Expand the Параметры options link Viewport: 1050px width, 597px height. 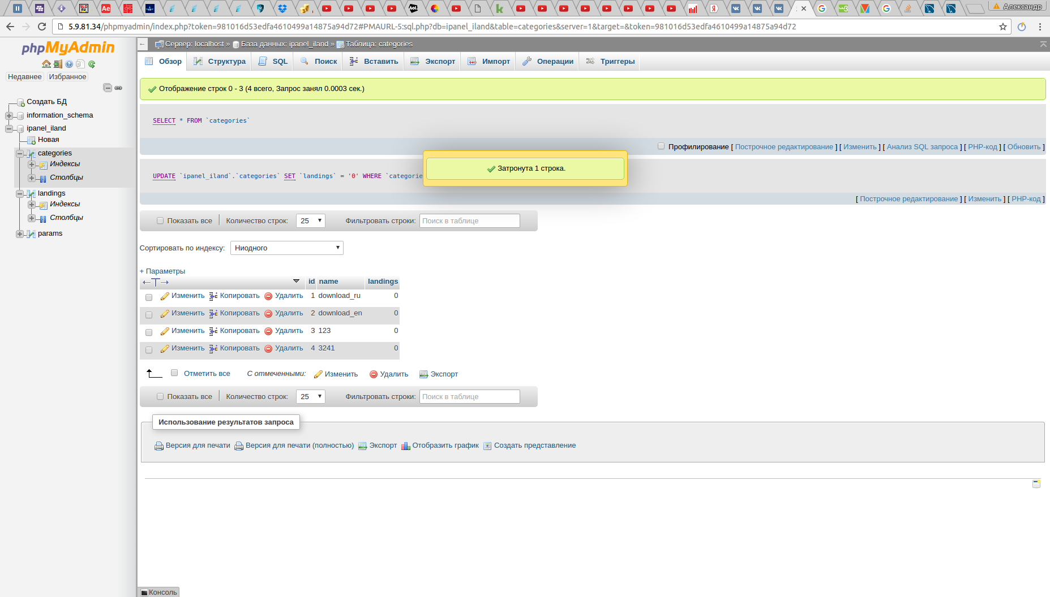(x=162, y=271)
